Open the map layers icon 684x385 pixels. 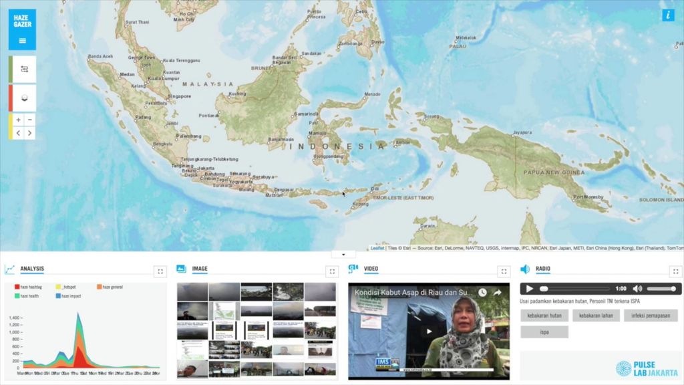pos(25,98)
